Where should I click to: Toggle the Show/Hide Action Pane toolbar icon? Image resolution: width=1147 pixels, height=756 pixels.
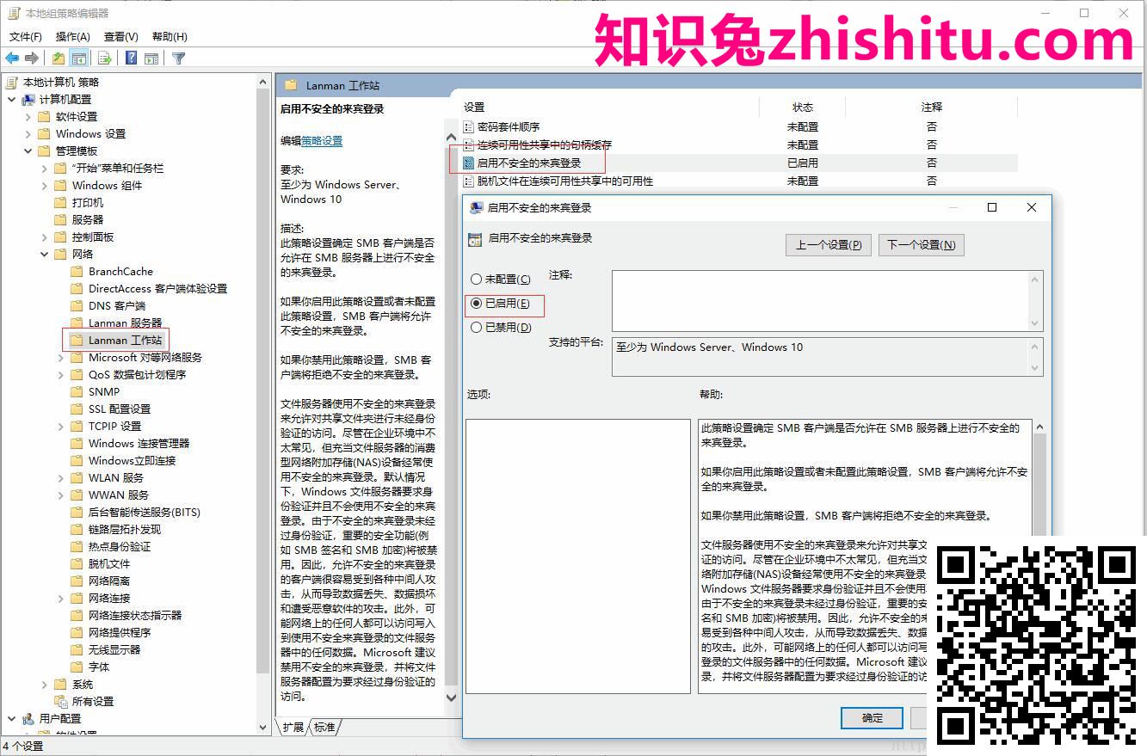151,58
